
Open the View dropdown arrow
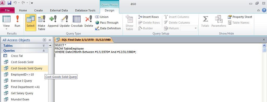6,29
